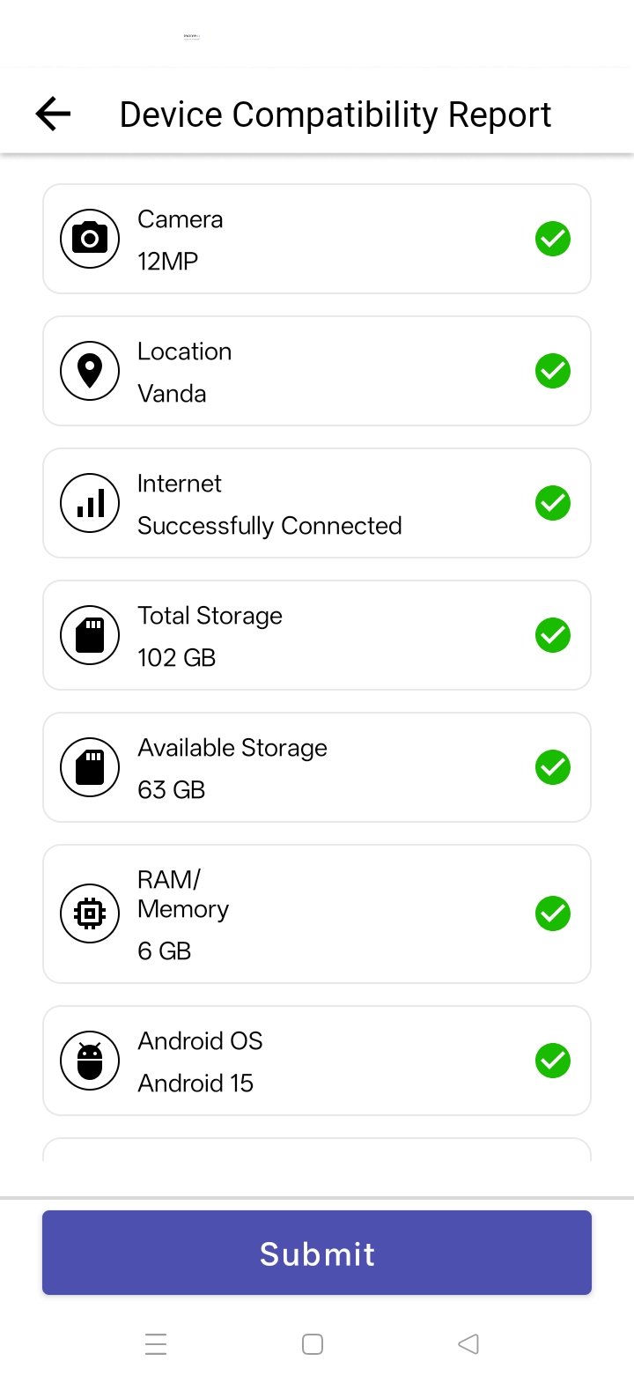
Task: Tap the RAM/Memory chip icon
Action: [x=90, y=913]
